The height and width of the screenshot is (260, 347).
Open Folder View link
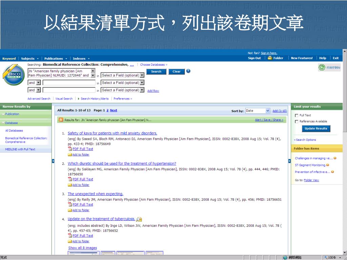point(311,180)
